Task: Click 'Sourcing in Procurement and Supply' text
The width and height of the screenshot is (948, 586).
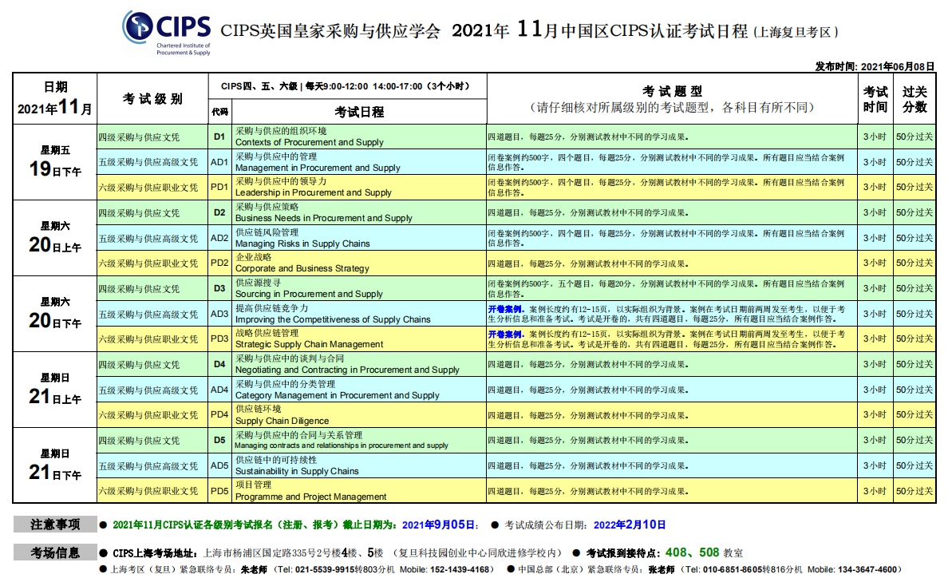Action: tap(309, 294)
